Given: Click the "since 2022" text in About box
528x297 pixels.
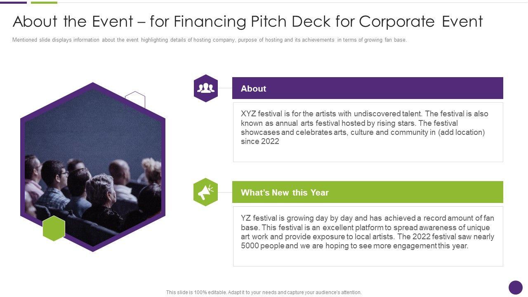Looking at the screenshot, I should (x=260, y=141).
